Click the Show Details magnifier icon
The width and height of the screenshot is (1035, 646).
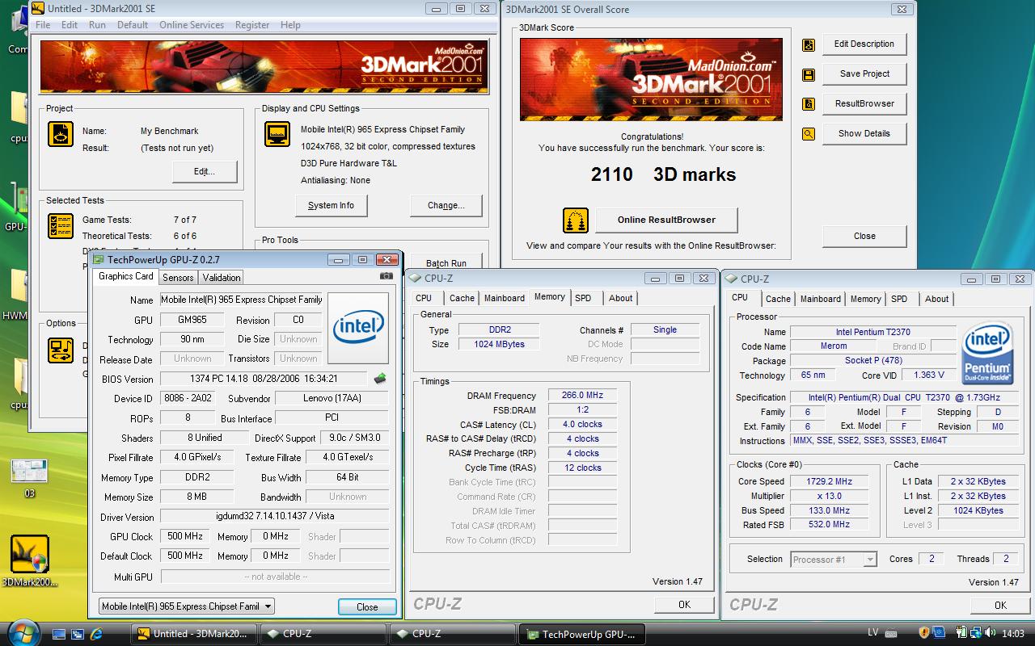[x=808, y=134]
